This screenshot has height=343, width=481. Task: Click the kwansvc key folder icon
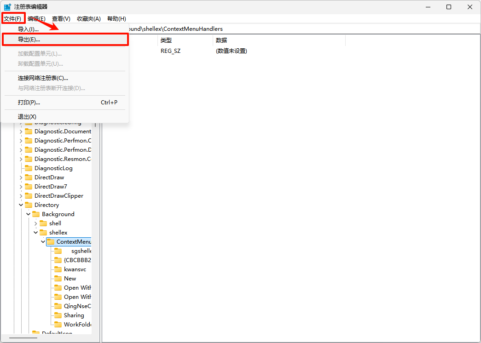[x=58, y=269]
